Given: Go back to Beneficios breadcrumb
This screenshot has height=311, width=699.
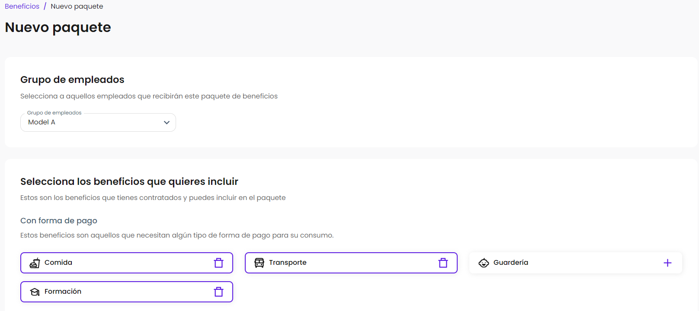Looking at the screenshot, I should pos(22,6).
